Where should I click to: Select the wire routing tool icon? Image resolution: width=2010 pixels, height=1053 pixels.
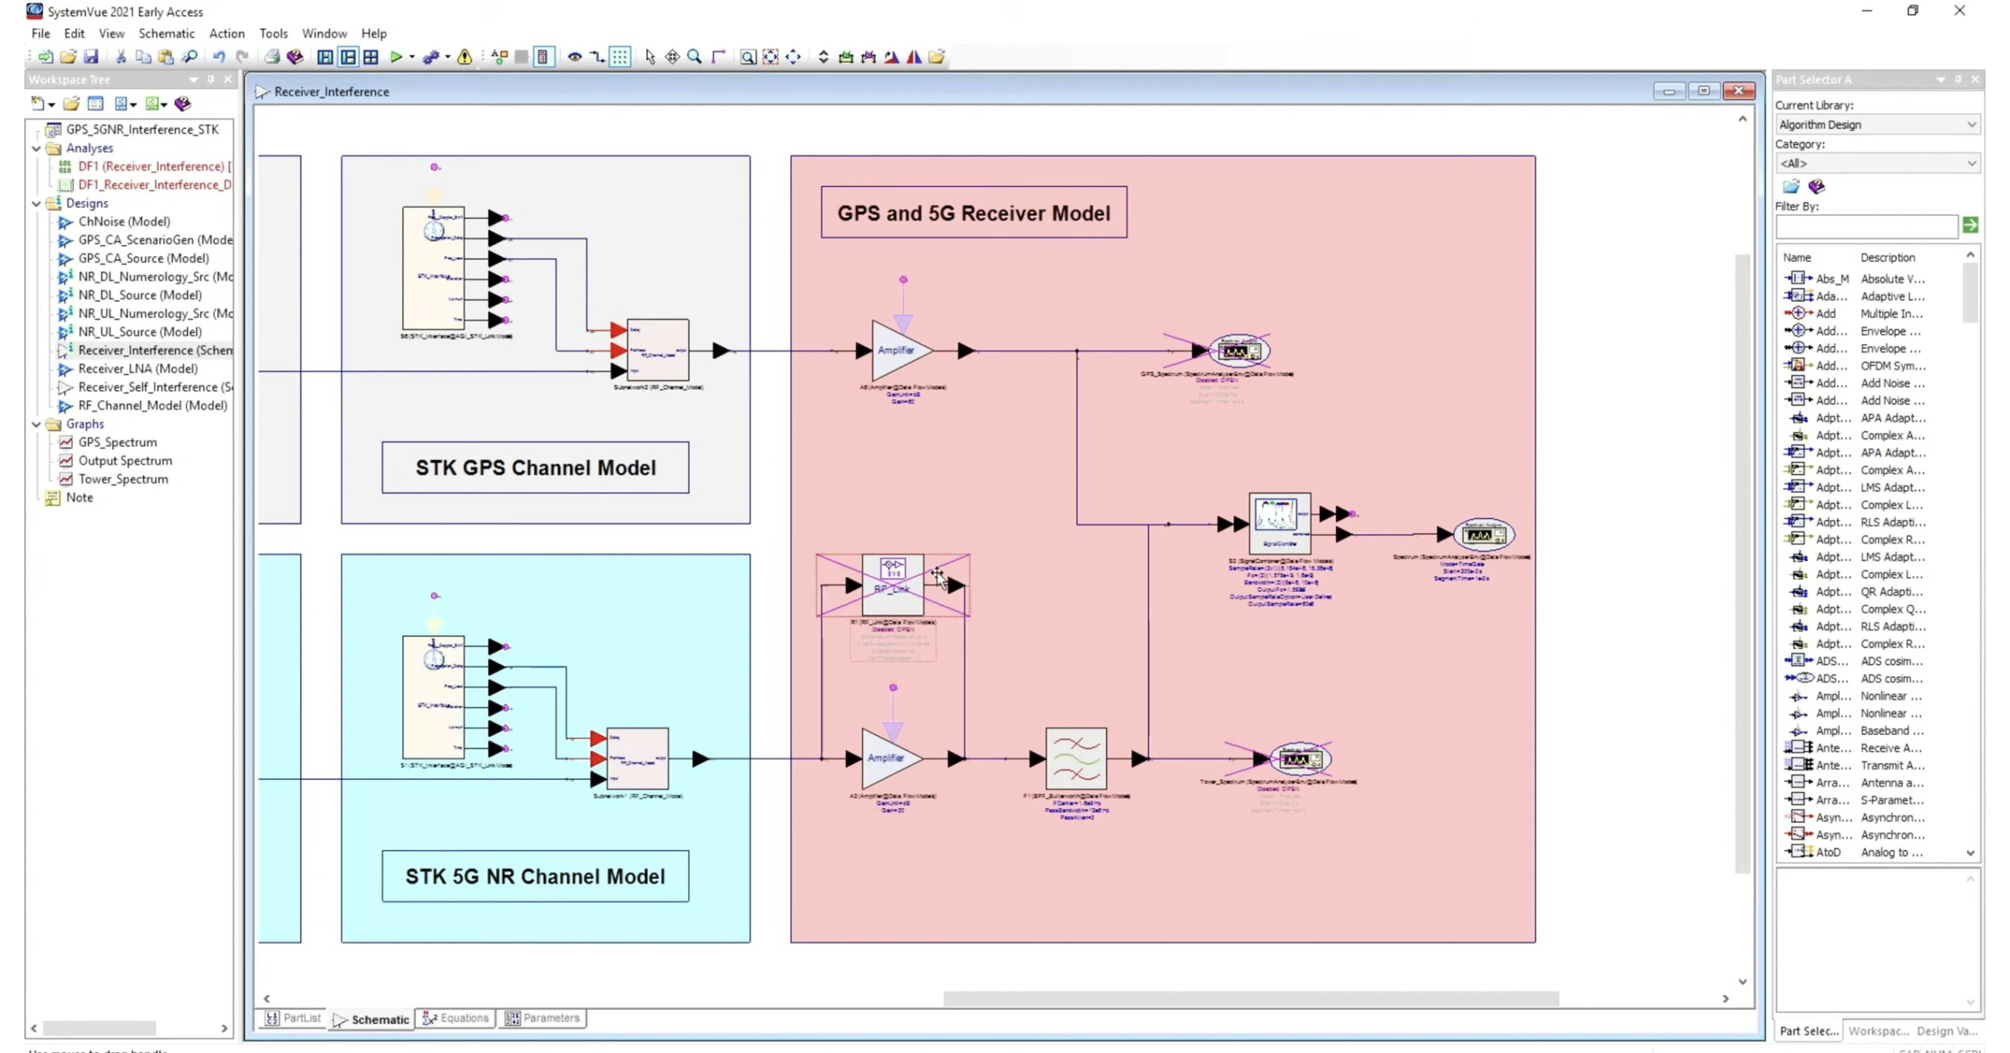tap(718, 57)
